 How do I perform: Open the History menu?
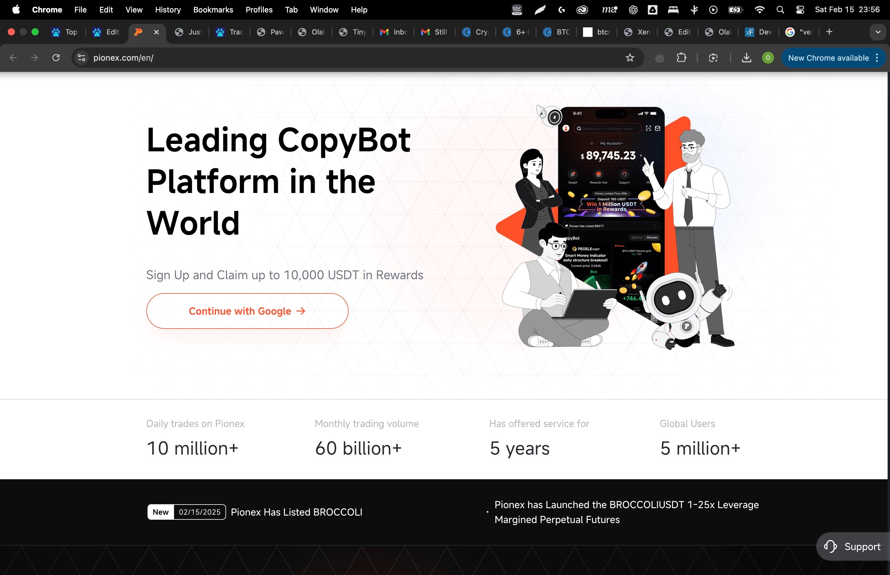pos(168,10)
